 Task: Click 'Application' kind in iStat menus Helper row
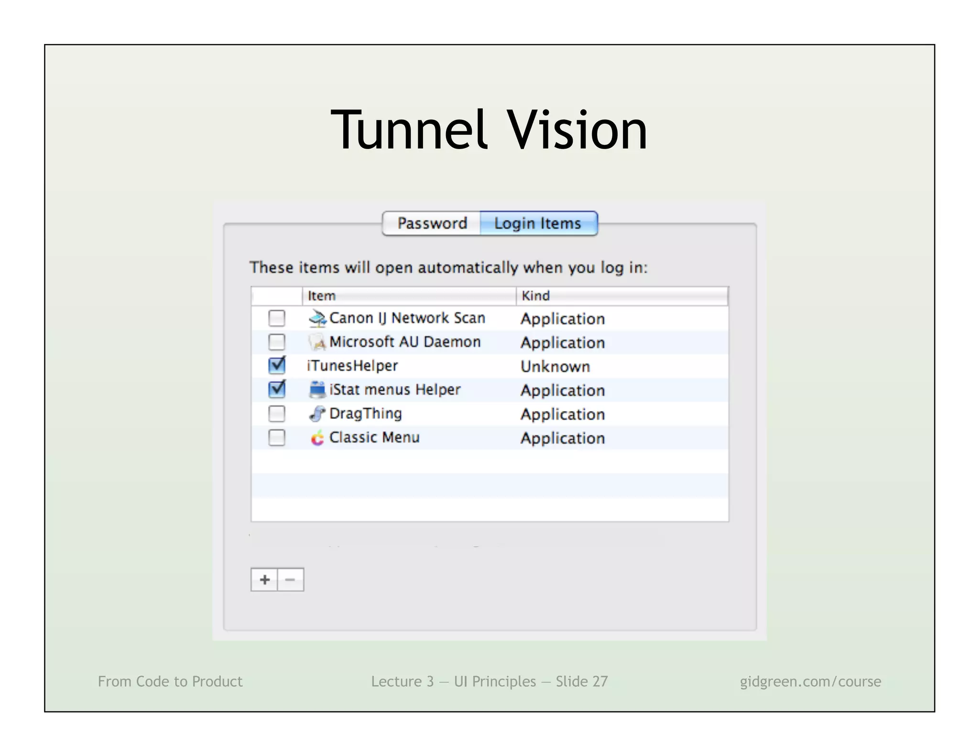(563, 390)
